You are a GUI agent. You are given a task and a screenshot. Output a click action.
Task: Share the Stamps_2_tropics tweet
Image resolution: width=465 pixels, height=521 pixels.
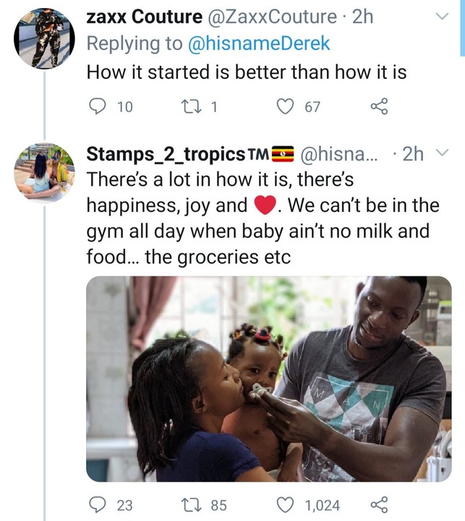tap(379, 505)
